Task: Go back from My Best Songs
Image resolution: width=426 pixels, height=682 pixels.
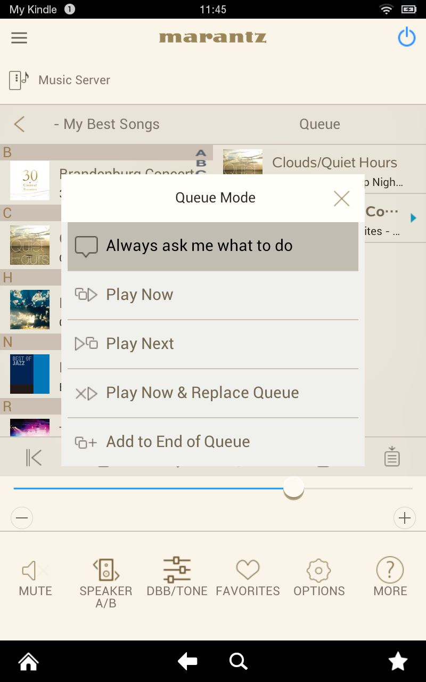Action: tap(20, 124)
